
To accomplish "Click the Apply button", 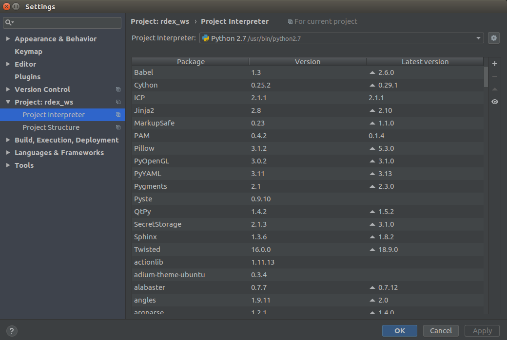I will tap(482, 331).
